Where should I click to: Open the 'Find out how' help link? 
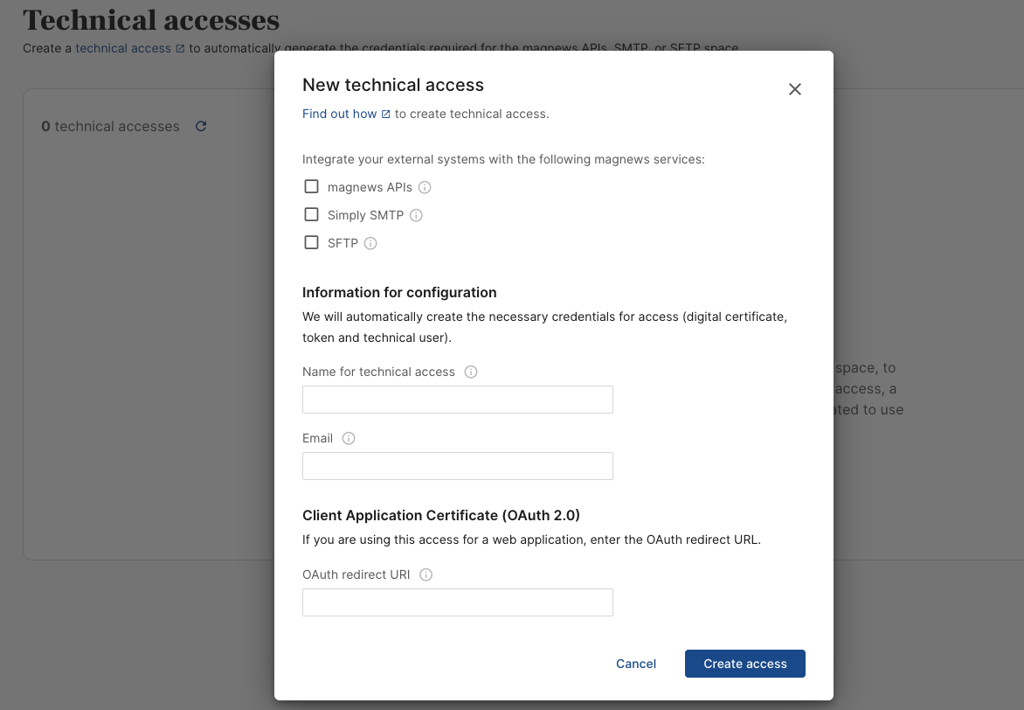coord(339,114)
